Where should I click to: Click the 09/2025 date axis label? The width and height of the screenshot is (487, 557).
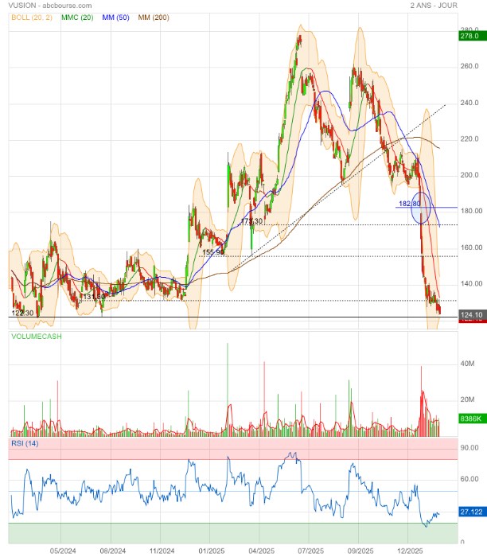click(360, 551)
